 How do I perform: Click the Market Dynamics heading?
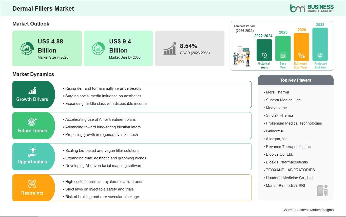click(x=33, y=74)
